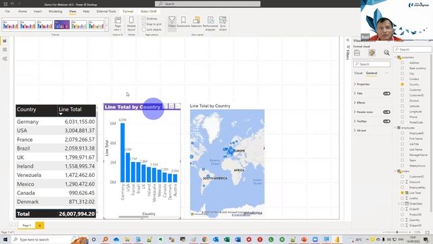Uncheck the Line Total field checkbox

[403, 192]
